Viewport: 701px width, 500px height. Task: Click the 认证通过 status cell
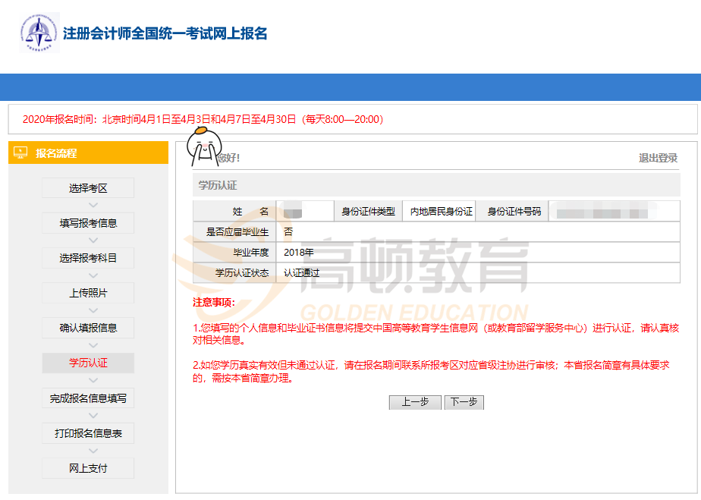point(301,272)
